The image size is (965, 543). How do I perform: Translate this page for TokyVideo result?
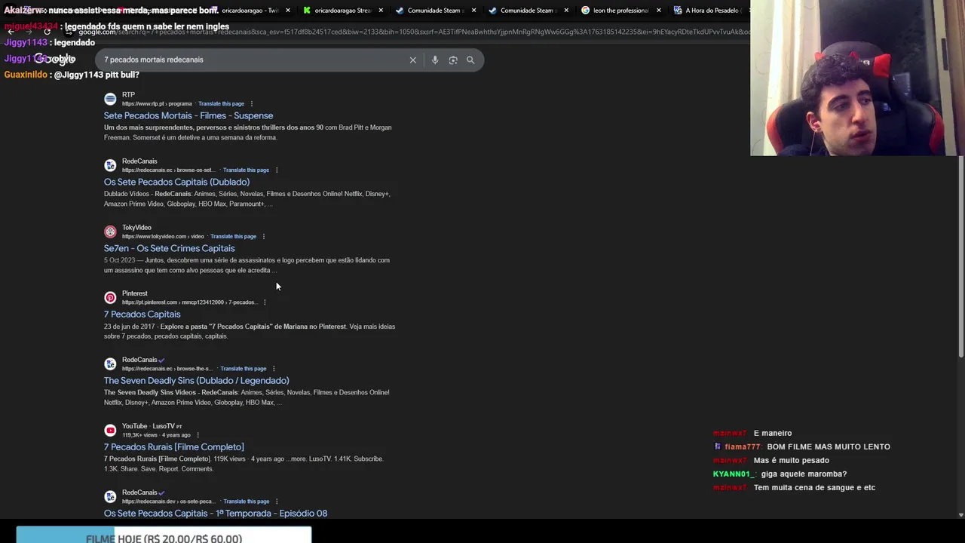point(233,236)
